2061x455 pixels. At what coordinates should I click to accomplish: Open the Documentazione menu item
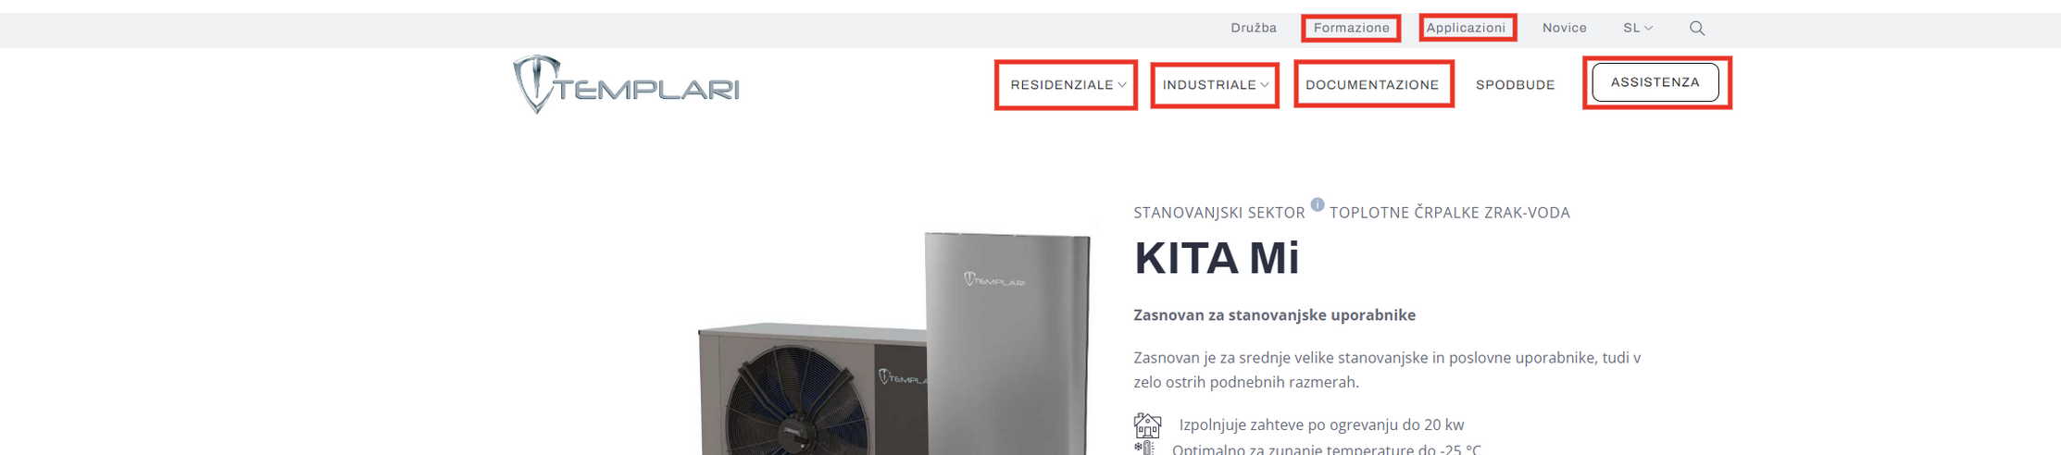(1372, 85)
